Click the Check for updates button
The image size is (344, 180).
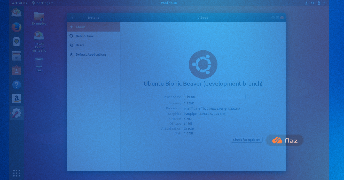pyautogui.click(x=247, y=140)
